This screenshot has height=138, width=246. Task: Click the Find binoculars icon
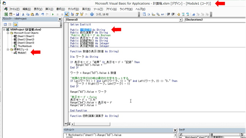[37, 15]
